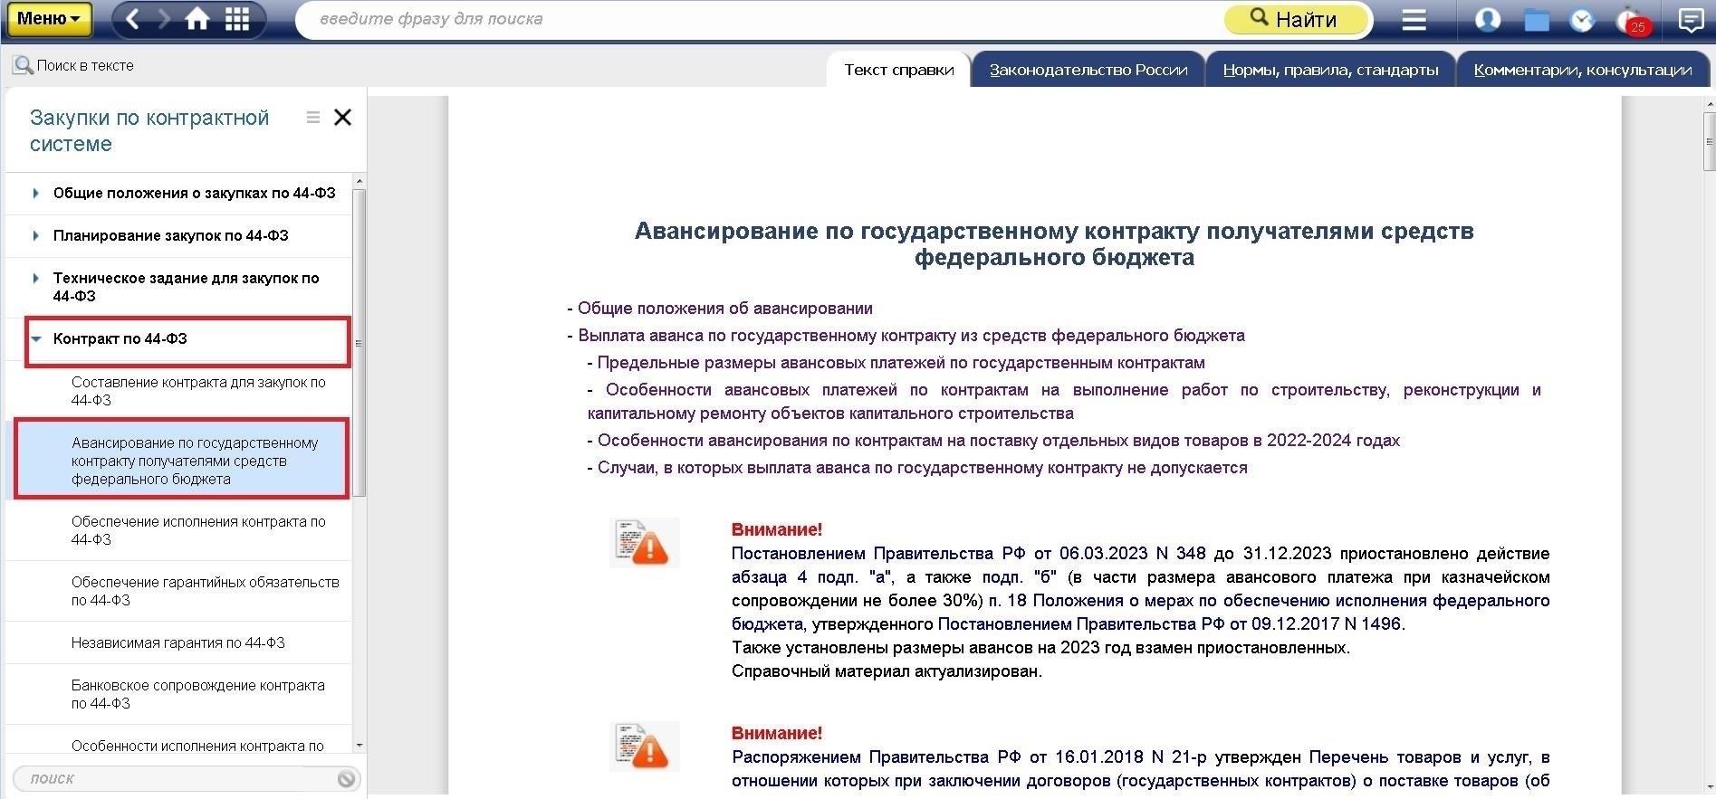Open the hamburger list icon near Найти

1414,19
